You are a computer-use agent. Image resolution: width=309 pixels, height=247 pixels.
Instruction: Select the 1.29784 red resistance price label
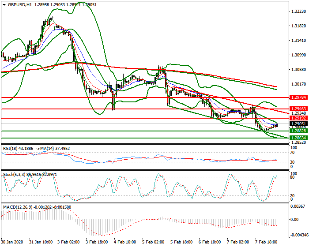pos(298,97)
